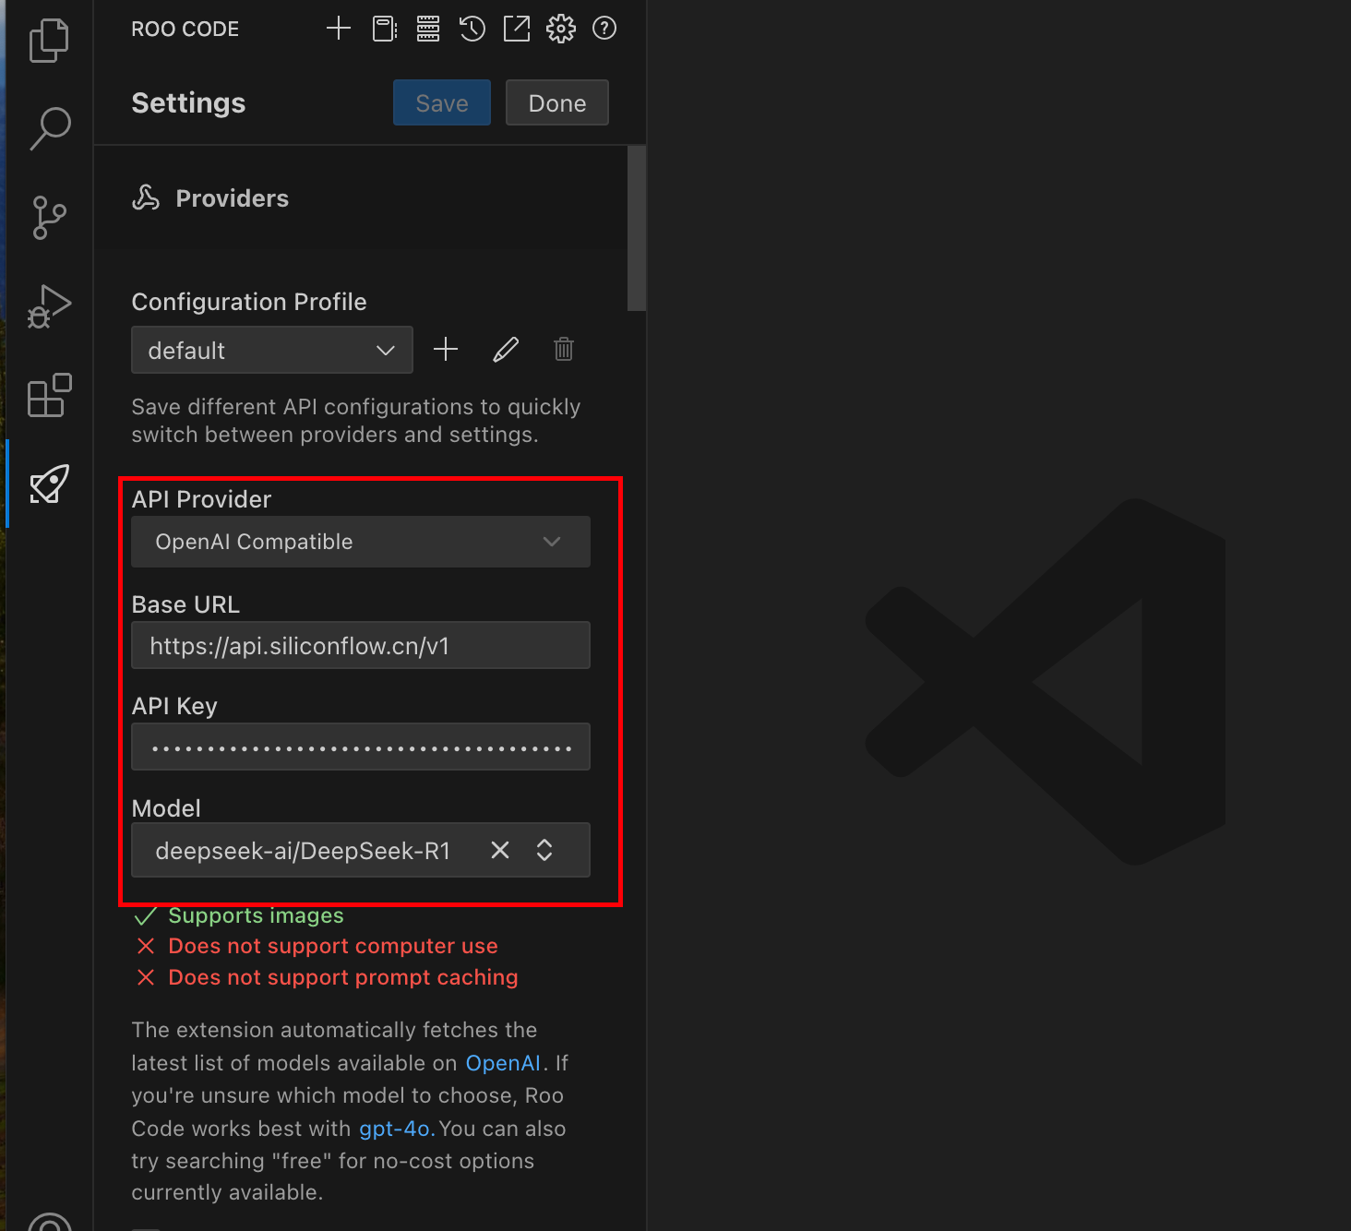The image size is (1351, 1231).
Task: Click the "Supports images" text
Action: click(x=256, y=915)
